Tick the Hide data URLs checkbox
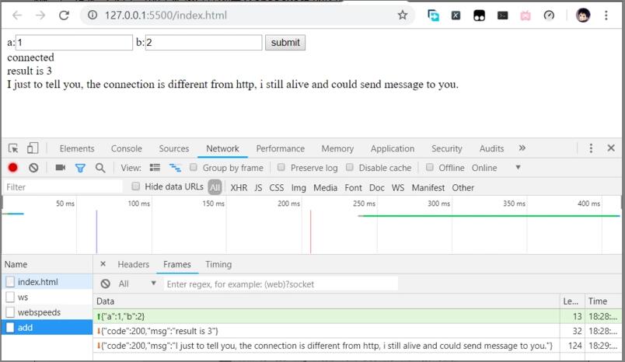 coord(136,186)
